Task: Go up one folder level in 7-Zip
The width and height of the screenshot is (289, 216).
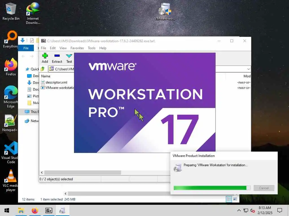Action: [x=43, y=69]
